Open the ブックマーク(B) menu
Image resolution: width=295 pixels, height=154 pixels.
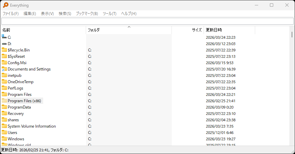pyautogui.click(x=87, y=13)
